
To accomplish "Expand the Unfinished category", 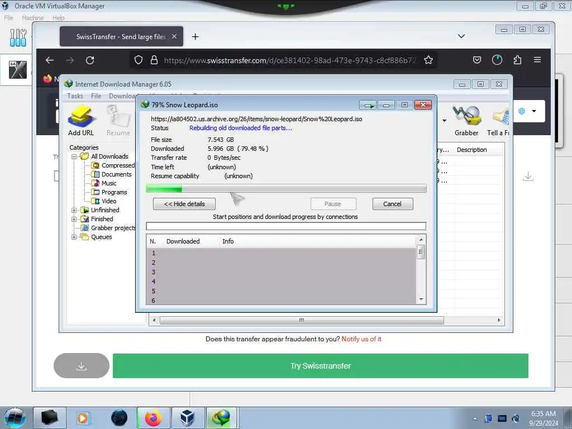I will tap(74, 210).
